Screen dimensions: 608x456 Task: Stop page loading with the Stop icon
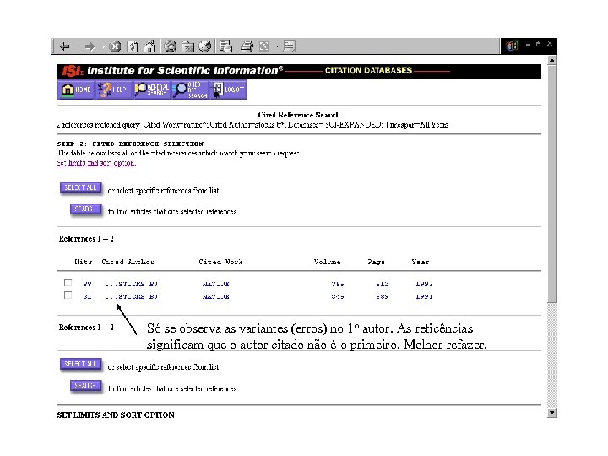(x=115, y=46)
